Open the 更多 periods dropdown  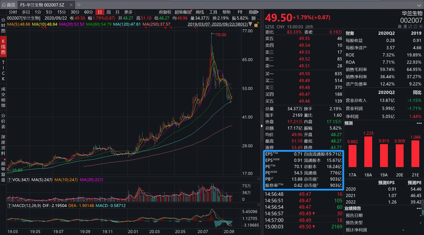click(x=129, y=12)
